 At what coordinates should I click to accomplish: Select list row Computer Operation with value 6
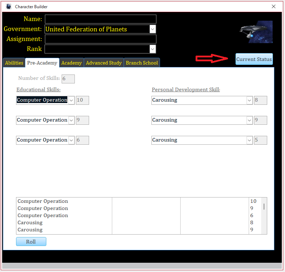(x=139, y=215)
